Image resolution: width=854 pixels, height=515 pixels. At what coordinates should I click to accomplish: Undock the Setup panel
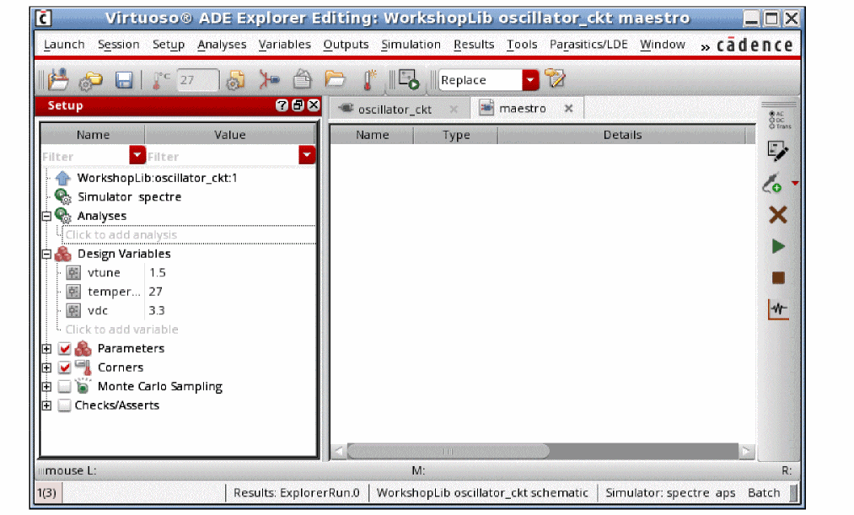[x=298, y=105]
